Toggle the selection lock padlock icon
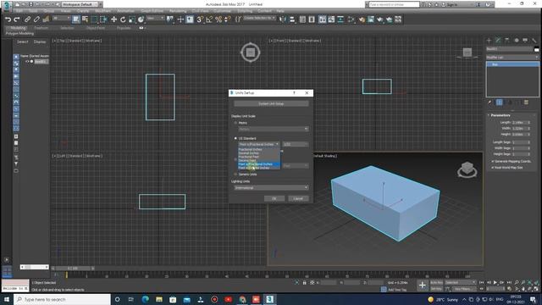This screenshot has height=305, width=542. pyautogui.click(x=305, y=282)
